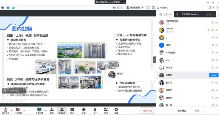This screenshot has width=219, height=115.
Task: Click 改名 rename button
Action: tap(197, 111)
